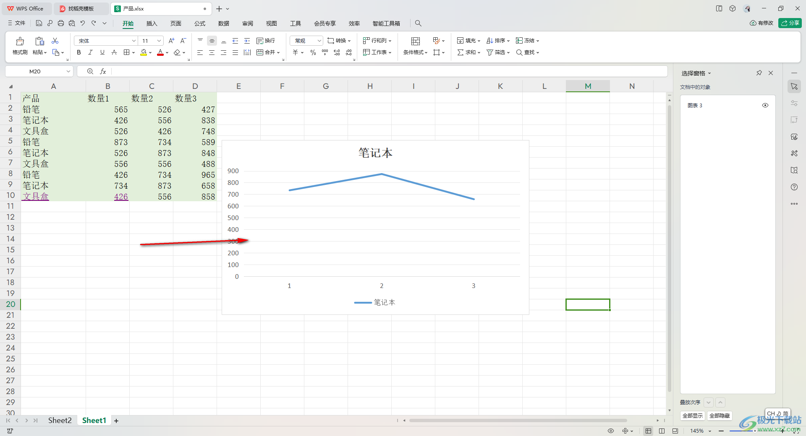Open the 视图 ribbon tab
The width and height of the screenshot is (806, 436).
(272, 23)
